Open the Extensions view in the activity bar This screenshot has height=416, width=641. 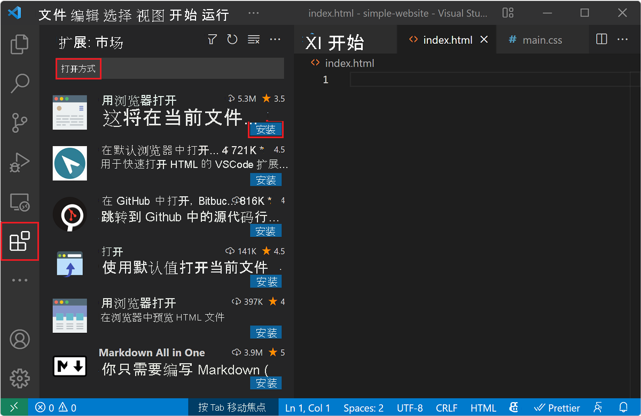(x=20, y=241)
